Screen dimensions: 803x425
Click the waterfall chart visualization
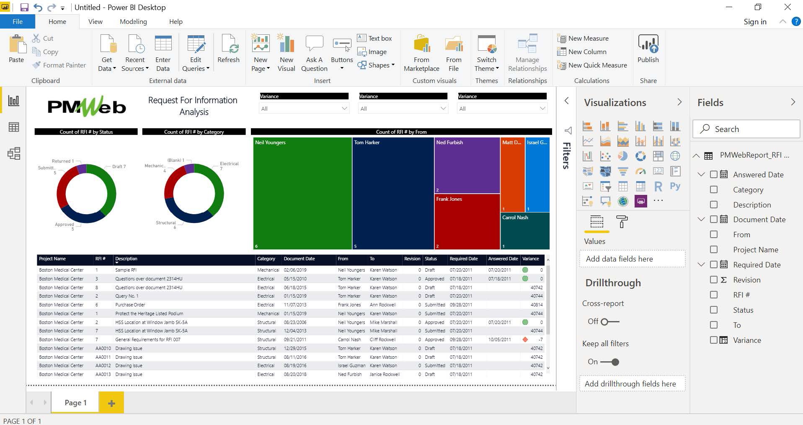588,156
